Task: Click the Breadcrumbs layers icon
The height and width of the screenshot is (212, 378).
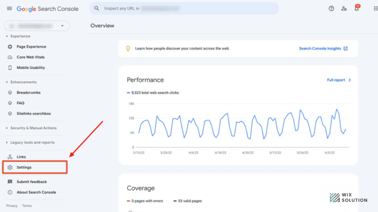Action: point(10,92)
